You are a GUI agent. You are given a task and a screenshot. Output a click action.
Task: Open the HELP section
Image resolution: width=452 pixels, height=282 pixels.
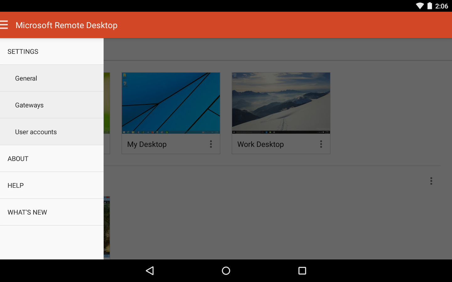15,185
